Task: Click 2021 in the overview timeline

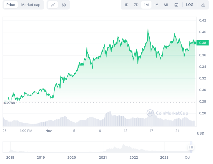Action: [103, 158]
